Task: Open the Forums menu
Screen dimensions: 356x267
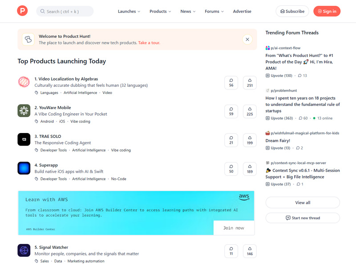Action: pyautogui.click(x=214, y=11)
